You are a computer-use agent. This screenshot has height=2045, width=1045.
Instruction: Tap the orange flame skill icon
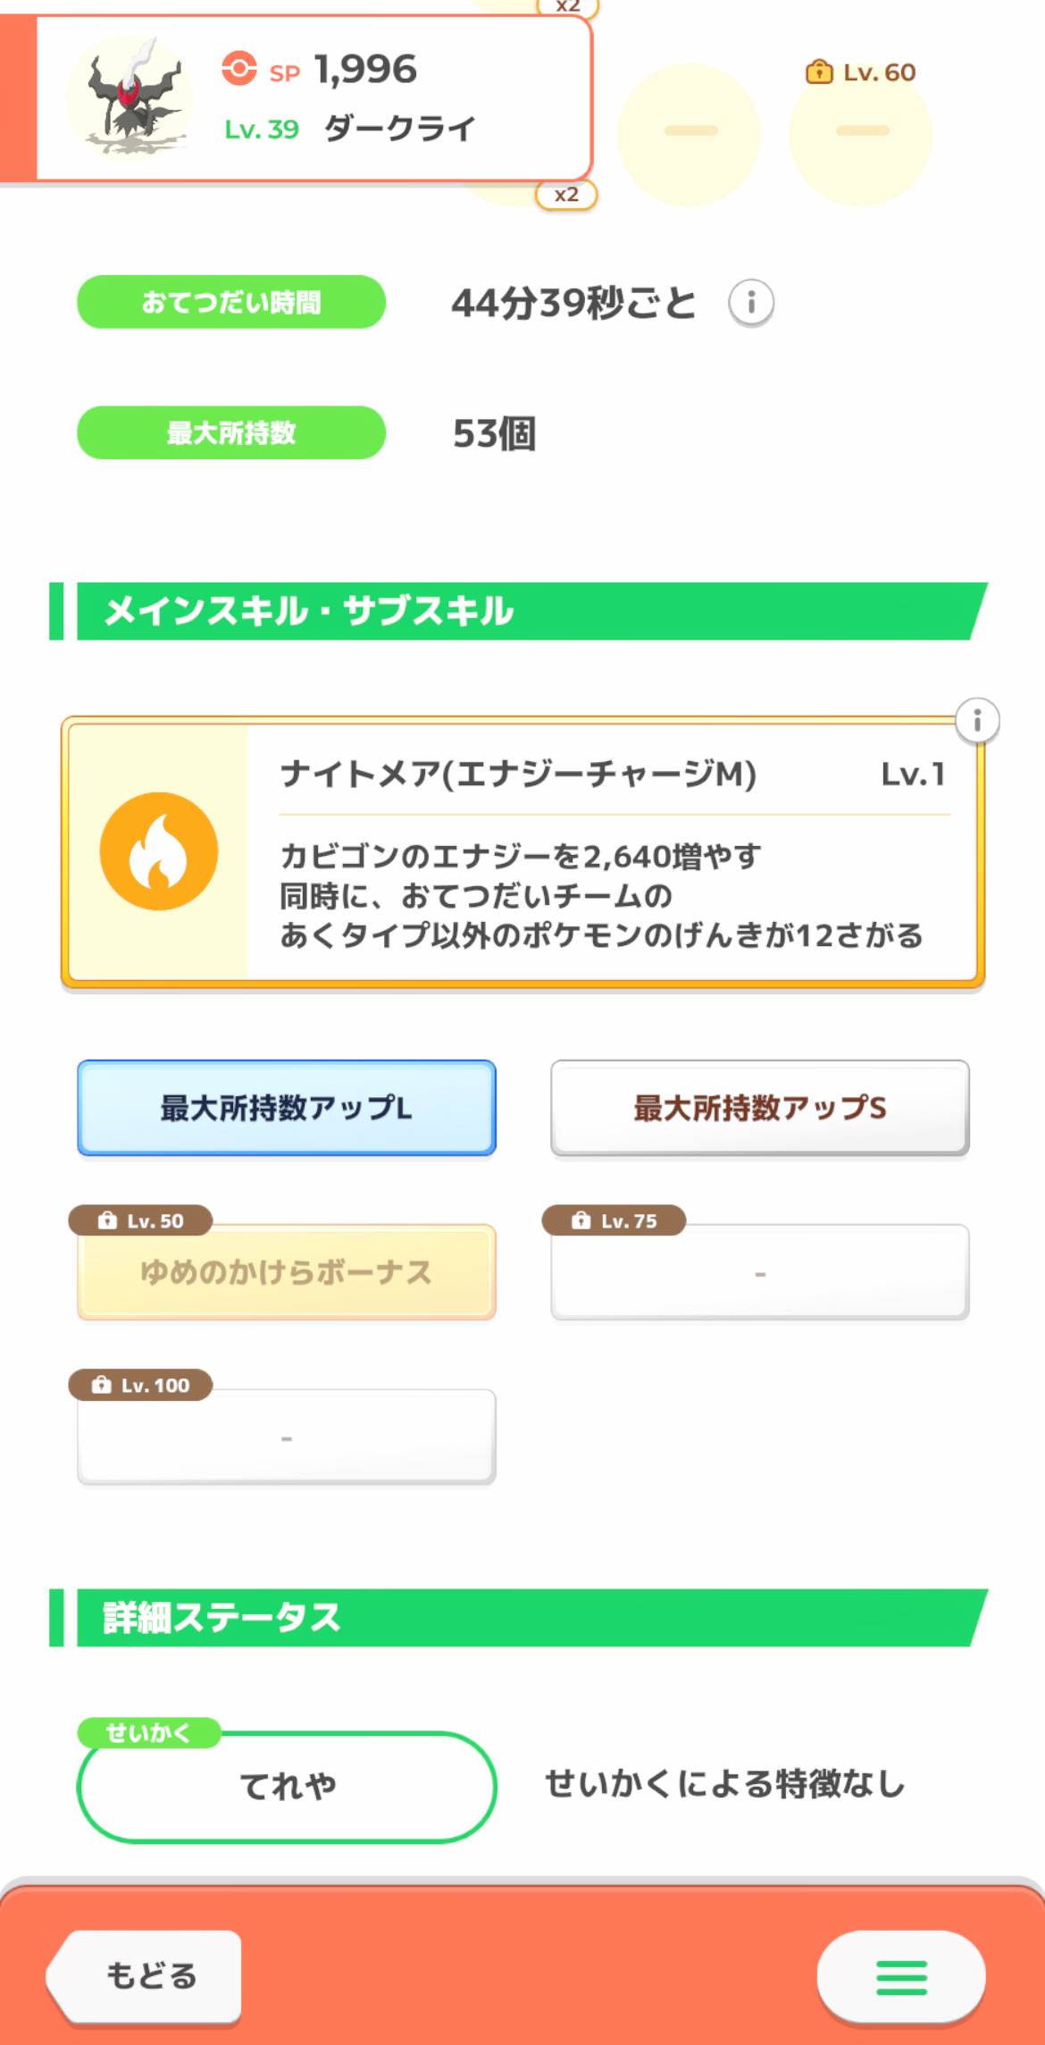[x=159, y=851]
